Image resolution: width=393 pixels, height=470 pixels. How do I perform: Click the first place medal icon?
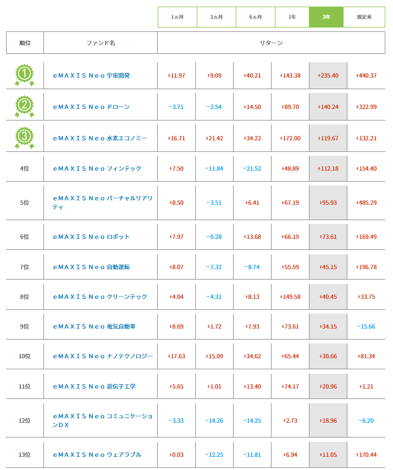point(24,75)
